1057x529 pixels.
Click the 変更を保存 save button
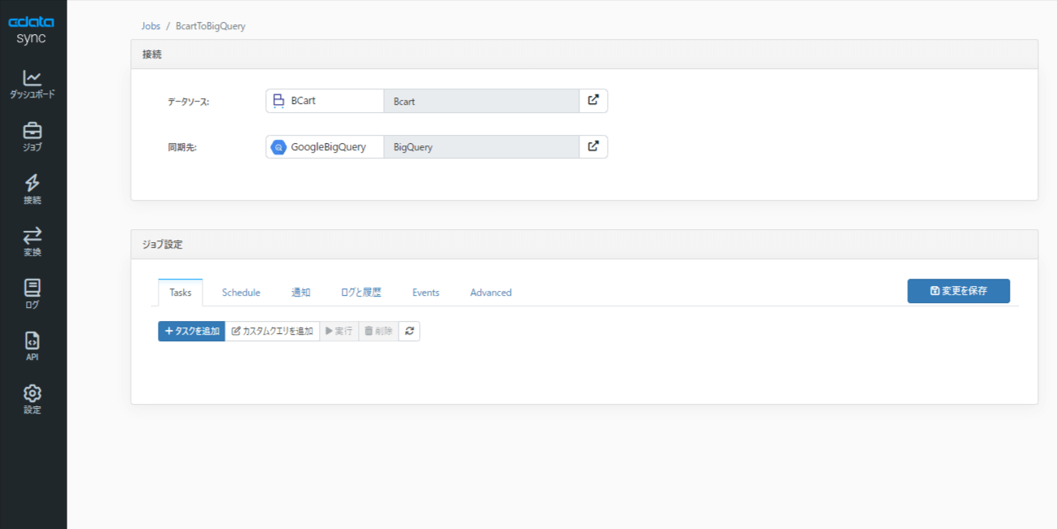pos(959,291)
